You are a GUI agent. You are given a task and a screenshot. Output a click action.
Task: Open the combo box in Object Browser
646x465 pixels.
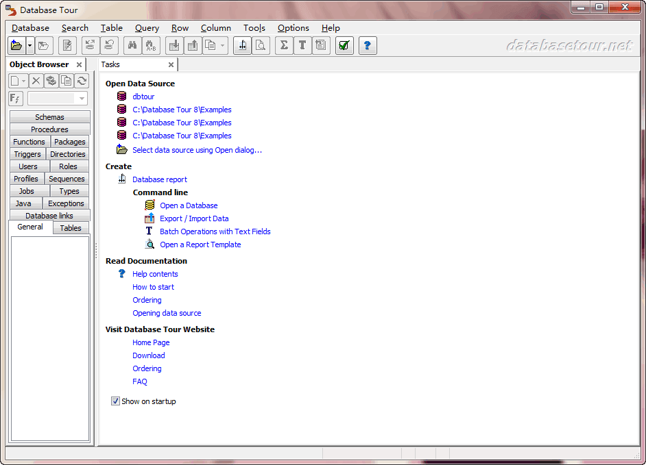click(82, 99)
